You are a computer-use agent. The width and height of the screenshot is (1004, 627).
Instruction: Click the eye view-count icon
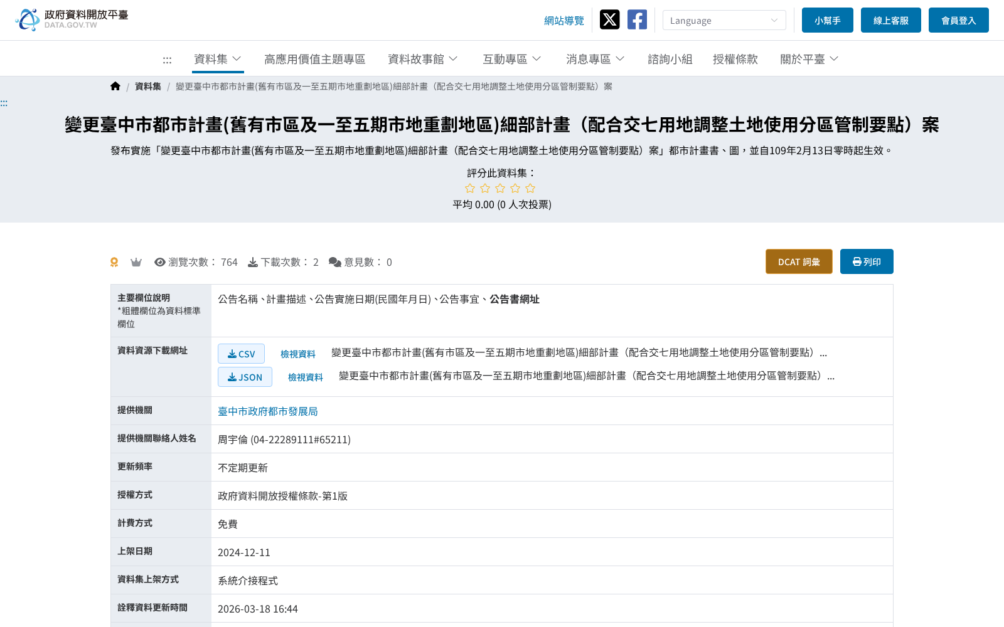(x=160, y=262)
